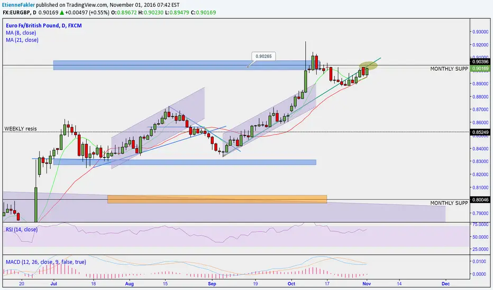Click the MA (21, close) indicator label
This screenshot has height=290, width=493.
click(x=22, y=40)
